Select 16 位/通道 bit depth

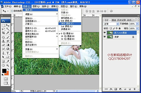[70, 36]
